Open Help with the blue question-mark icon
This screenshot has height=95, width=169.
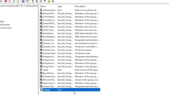click(x=23, y=1)
